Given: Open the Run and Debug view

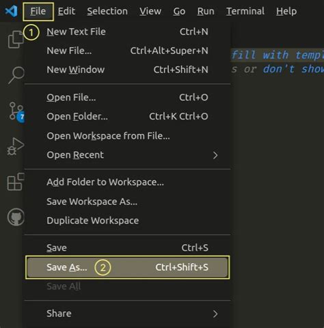Looking at the screenshot, I should pos(16,147).
